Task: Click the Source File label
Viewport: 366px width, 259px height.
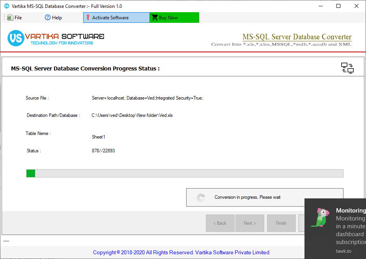Action: click(x=37, y=98)
